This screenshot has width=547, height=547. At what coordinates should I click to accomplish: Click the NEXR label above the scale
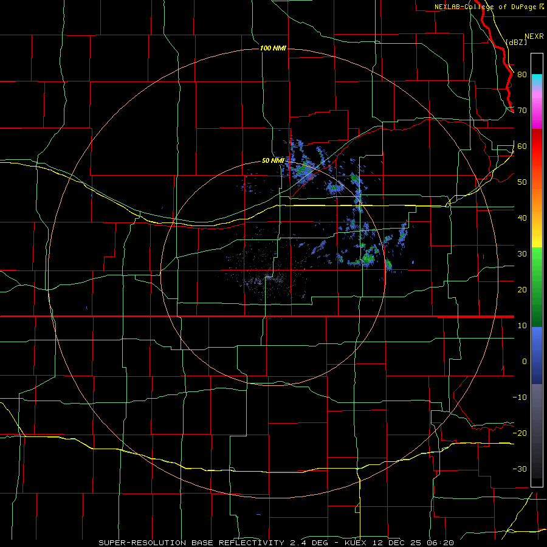[x=534, y=36]
